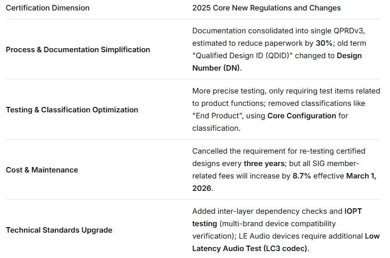Select the "Testing & Classification Optimization" row label
The height and width of the screenshot is (258, 390).
(72, 110)
